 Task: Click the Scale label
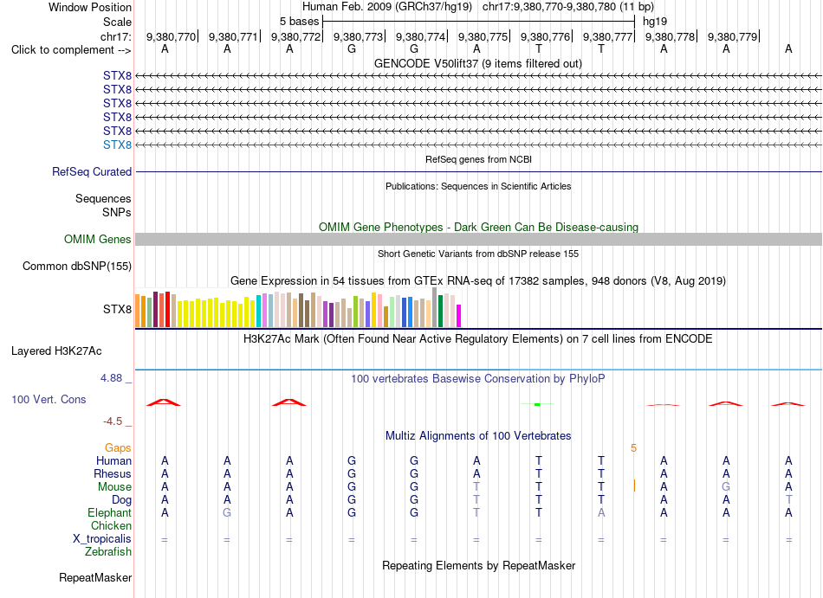117,22
